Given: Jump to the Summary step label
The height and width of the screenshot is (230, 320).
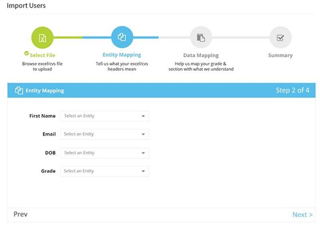Looking at the screenshot, I should tap(280, 55).
